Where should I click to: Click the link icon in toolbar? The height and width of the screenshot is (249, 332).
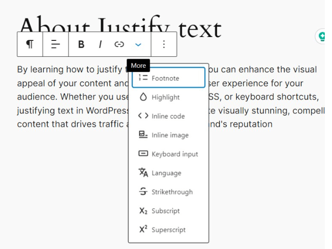tap(119, 44)
